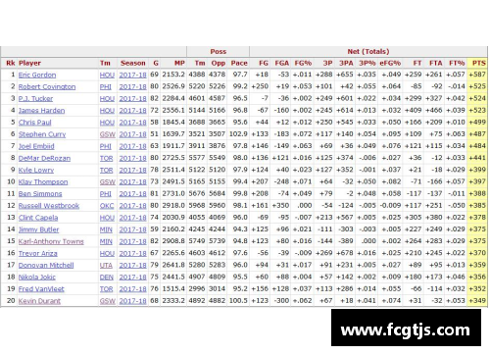Click the 3PA column header

coord(346,63)
